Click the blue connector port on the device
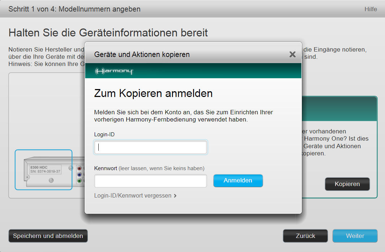This screenshot has width=385, height=252. (80, 174)
